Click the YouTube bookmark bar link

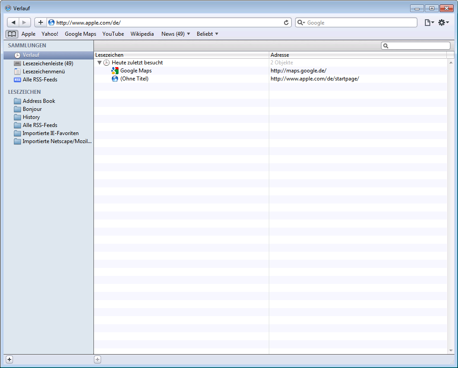[113, 34]
